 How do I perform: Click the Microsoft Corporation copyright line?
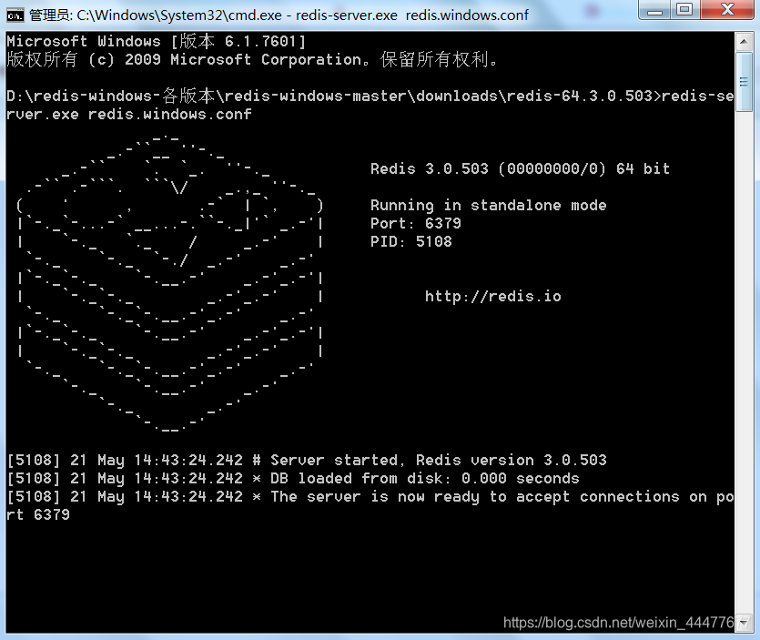pyautogui.click(x=252, y=60)
